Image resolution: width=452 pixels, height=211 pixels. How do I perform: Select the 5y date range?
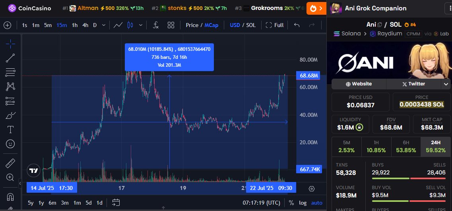(31, 203)
